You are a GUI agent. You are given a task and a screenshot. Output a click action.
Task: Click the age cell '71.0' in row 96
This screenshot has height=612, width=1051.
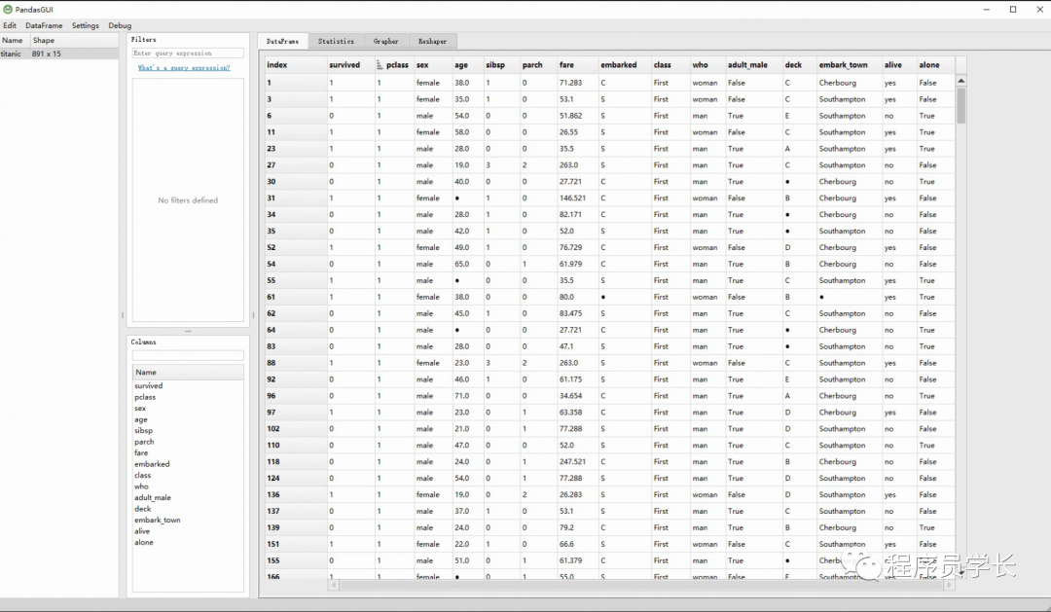click(x=468, y=396)
